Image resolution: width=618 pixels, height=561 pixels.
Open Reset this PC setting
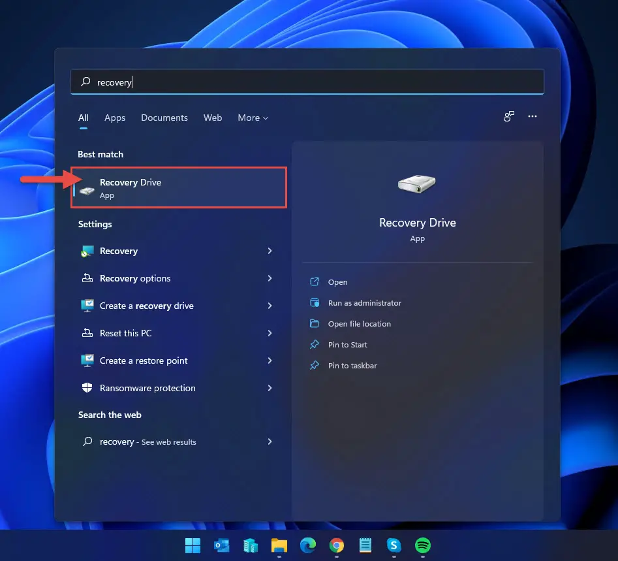pyautogui.click(x=177, y=333)
